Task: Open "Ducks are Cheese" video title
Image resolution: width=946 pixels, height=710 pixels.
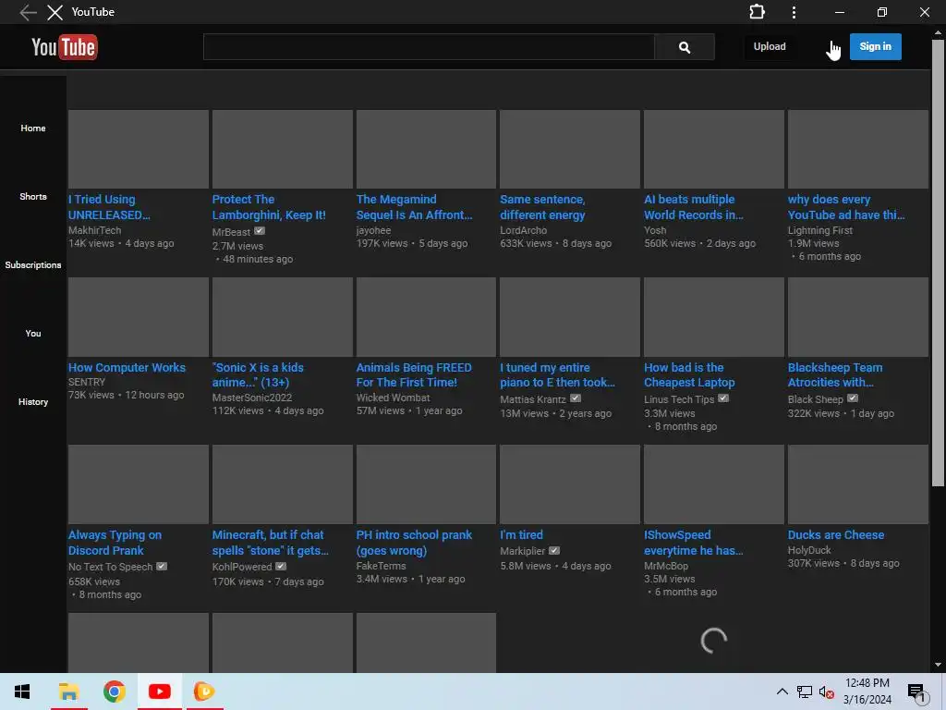Action: (x=836, y=535)
